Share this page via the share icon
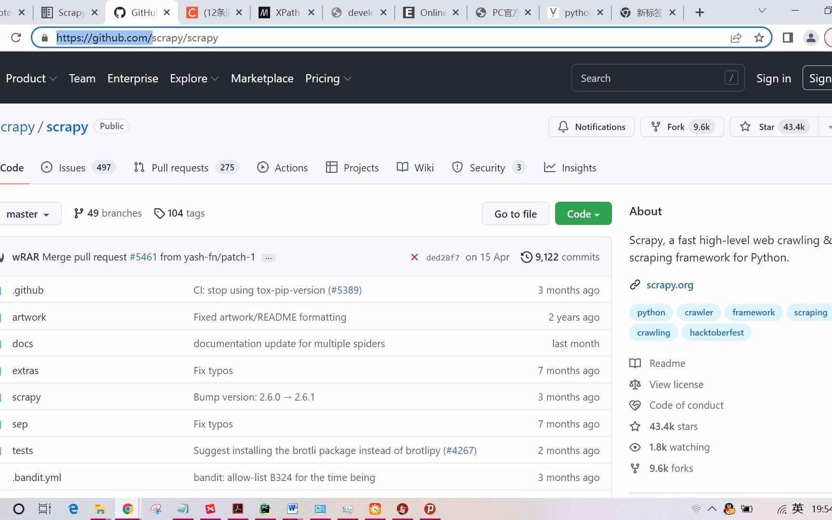Viewport: 832px width, 520px height. 736,38
